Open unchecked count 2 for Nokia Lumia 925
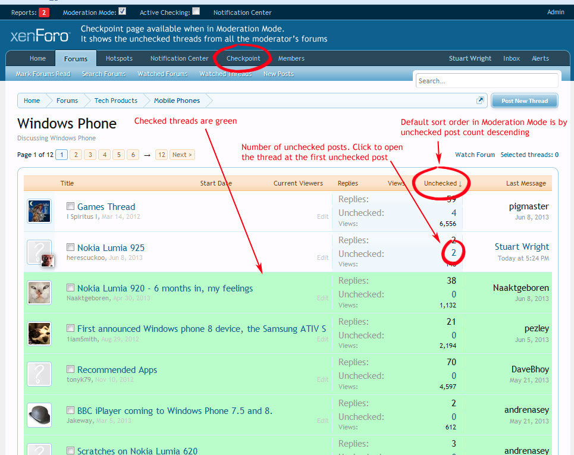 tap(454, 253)
